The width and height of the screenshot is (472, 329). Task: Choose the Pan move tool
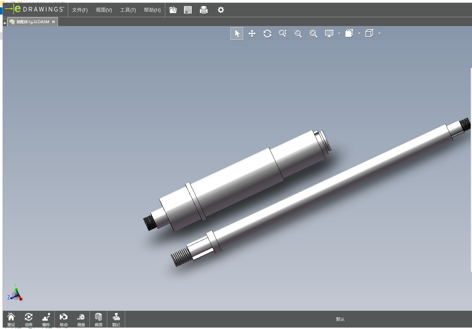click(252, 34)
